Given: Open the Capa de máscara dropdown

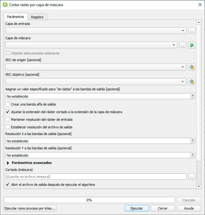Looking at the screenshot, I should 91,45.
